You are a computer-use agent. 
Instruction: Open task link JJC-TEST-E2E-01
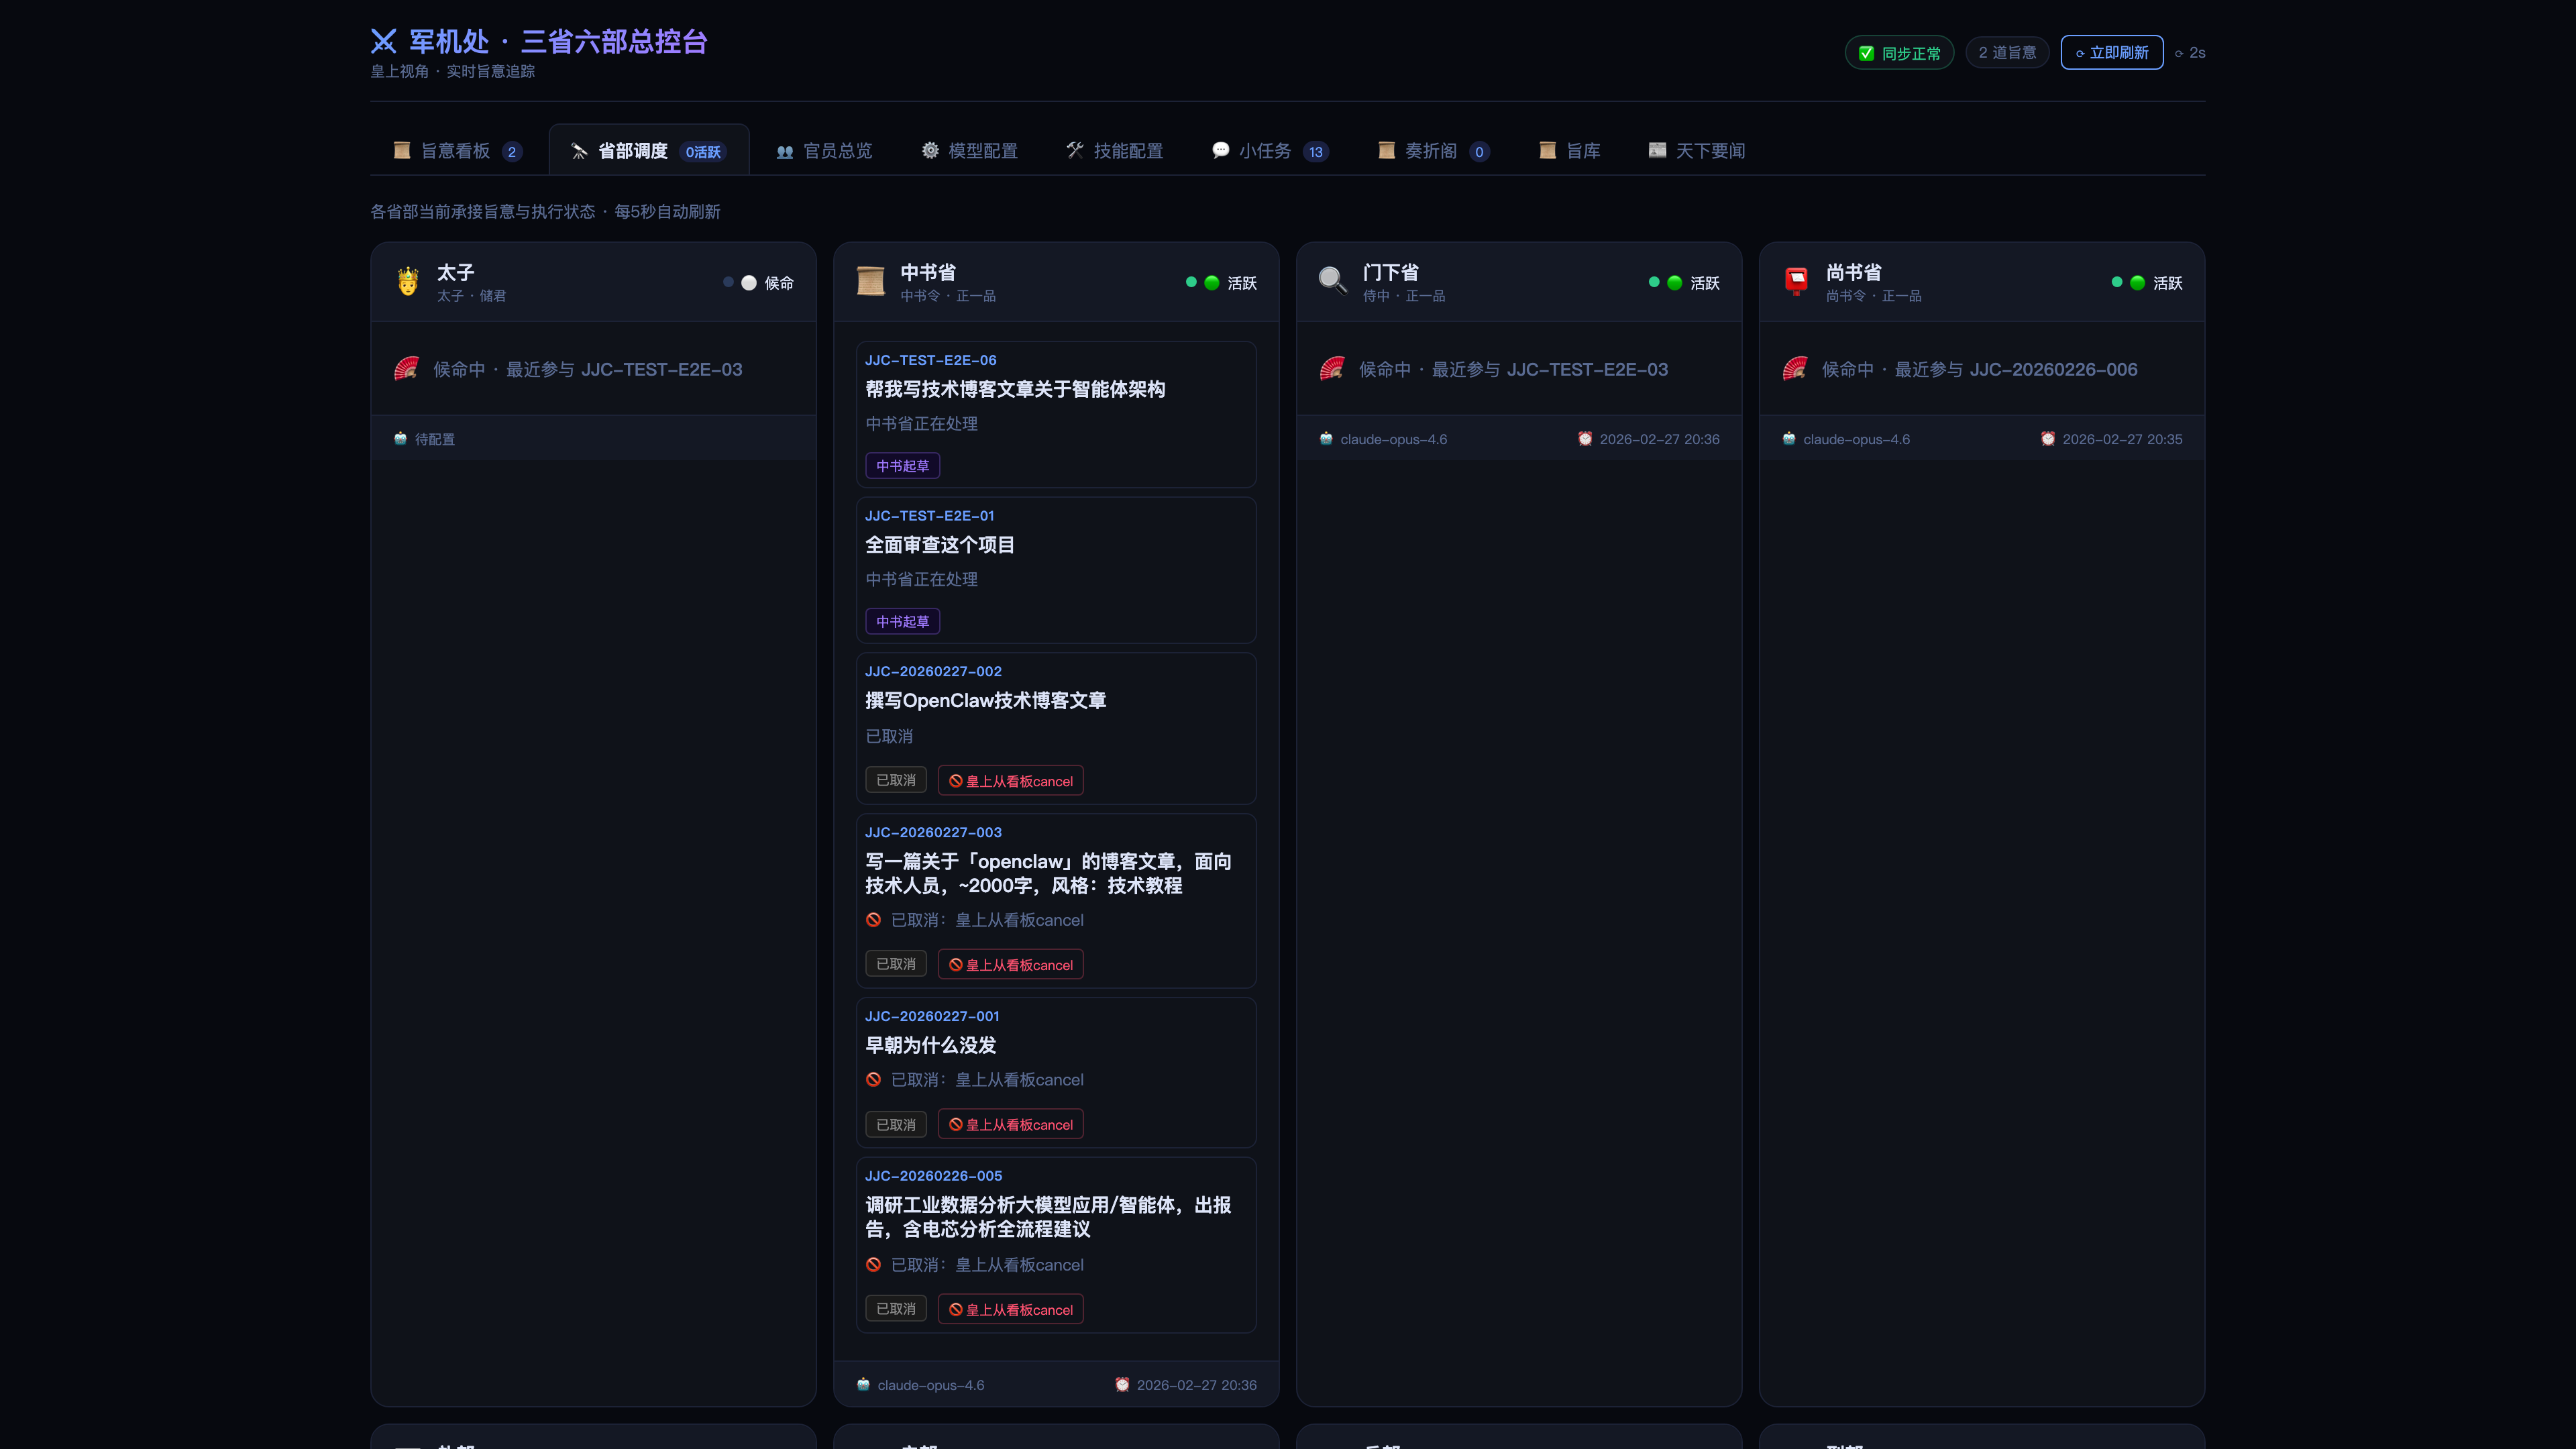tap(929, 515)
